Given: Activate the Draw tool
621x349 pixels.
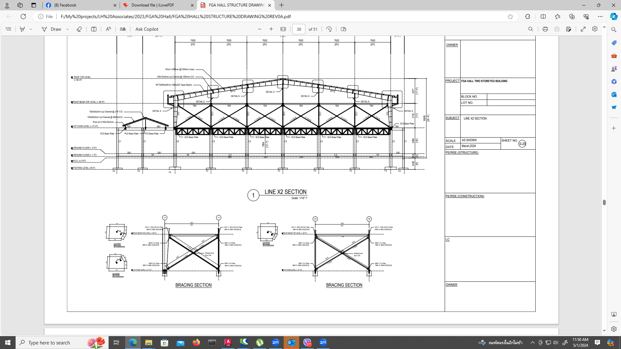Looking at the screenshot, I should 51,29.
